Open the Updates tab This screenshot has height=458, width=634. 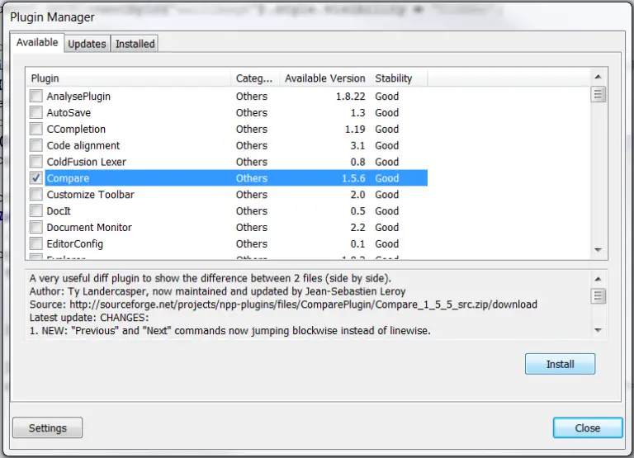(87, 44)
